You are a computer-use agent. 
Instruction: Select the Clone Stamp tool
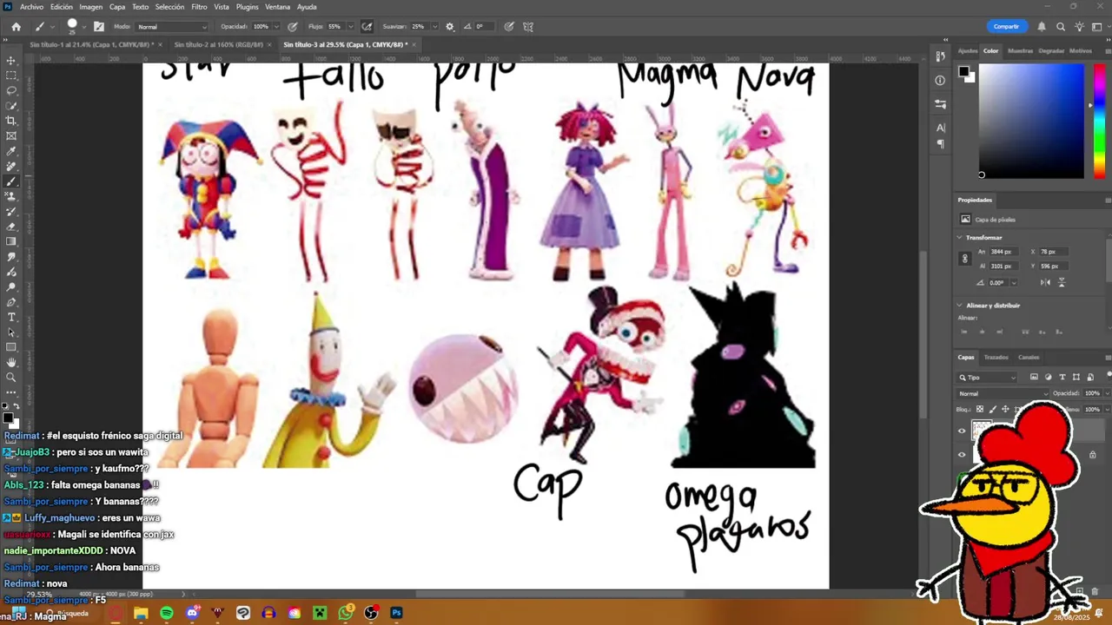click(11, 196)
